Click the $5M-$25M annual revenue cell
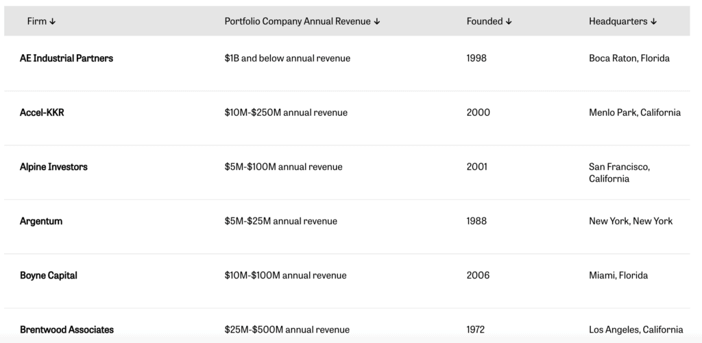The width and height of the screenshot is (702, 343). pos(280,221)
